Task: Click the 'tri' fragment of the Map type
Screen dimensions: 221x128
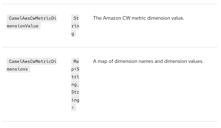Action: click(x=75, y=77)
